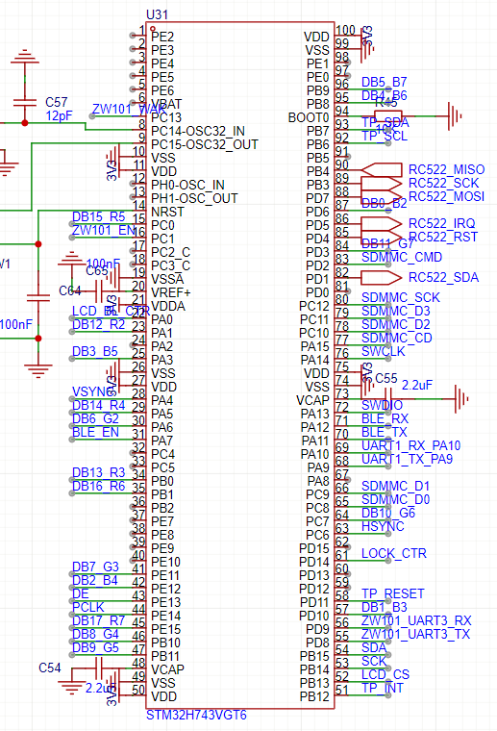Select the U31 designator label
This screenshot has width=497, height=731.
(x=157, y=14)
